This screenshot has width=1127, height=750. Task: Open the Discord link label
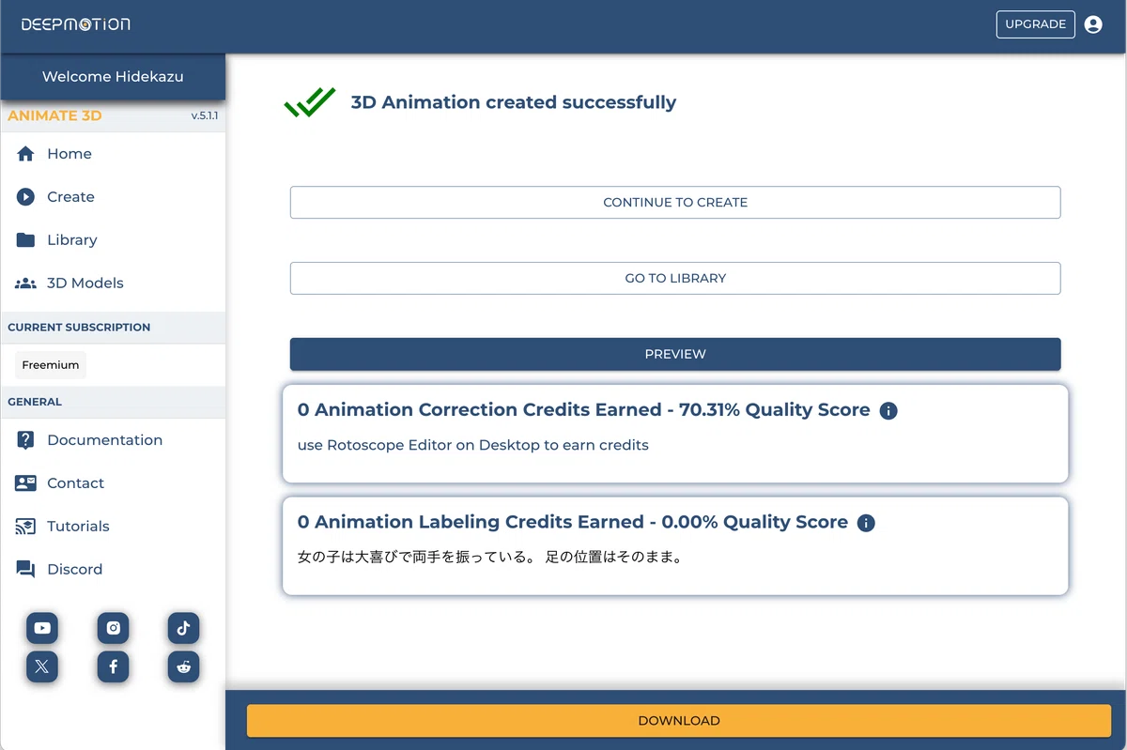[x=74, y=570]
